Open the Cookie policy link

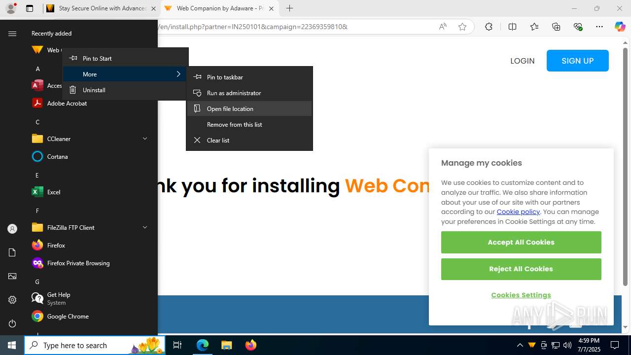[518, 212]
